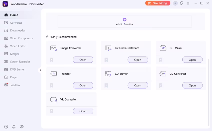This screenshot has height=131, width=212.
Task: Click the Add to Favorites plus icon
Action: click(124, 20)
